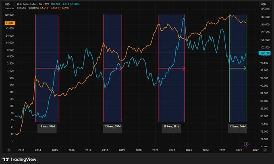Click the −9,556 (−12.99%) change in legend
The image size is (274, 164).
[x=59, y=8]
